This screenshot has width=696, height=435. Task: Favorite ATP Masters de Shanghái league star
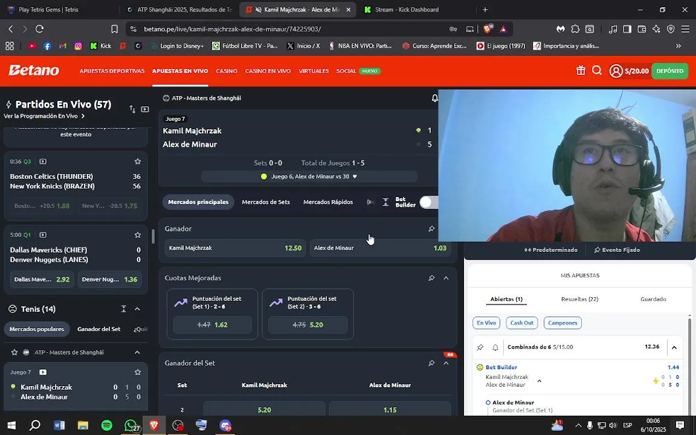pyautogui.click(x=14, y=352)
